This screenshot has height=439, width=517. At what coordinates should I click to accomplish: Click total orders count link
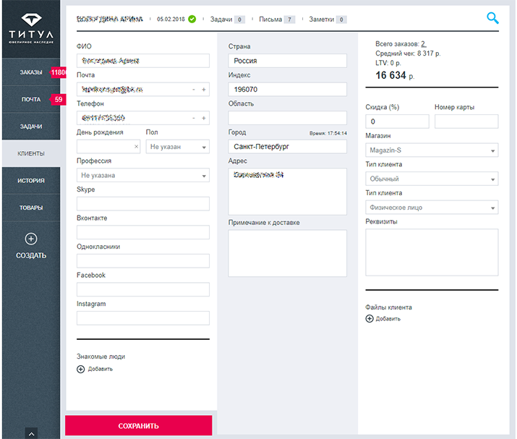tap(423, 44)
